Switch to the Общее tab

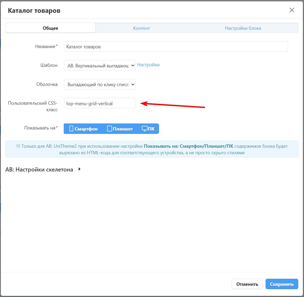click(50, 28)
